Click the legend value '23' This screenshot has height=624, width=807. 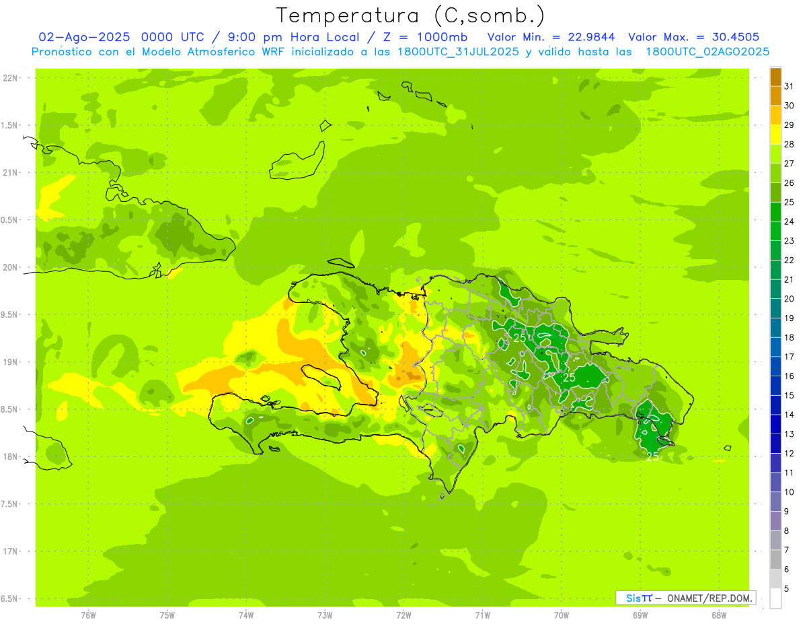tap(789, 241)
